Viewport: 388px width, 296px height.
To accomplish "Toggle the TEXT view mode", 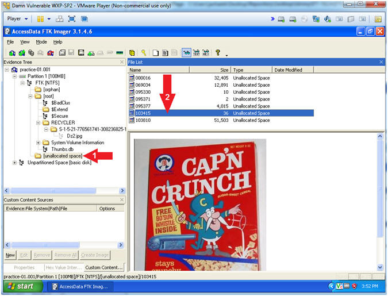I will click(196, 53).
